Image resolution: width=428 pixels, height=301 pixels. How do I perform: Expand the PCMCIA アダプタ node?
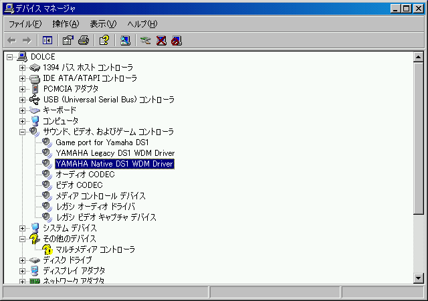(x=22, y=89)
